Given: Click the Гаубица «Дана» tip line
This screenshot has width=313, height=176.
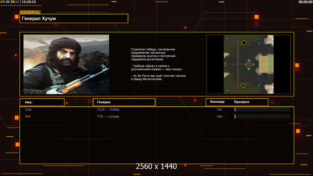Looking at the screenshot, I should point(157,67).
